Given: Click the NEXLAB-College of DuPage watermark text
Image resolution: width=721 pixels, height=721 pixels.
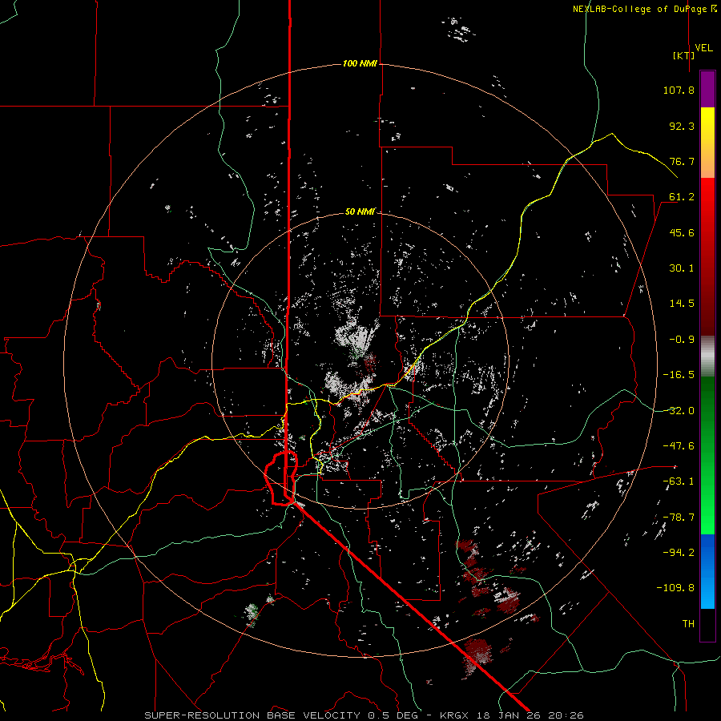Looking at the screenshot, I should (x=644, y=9).
